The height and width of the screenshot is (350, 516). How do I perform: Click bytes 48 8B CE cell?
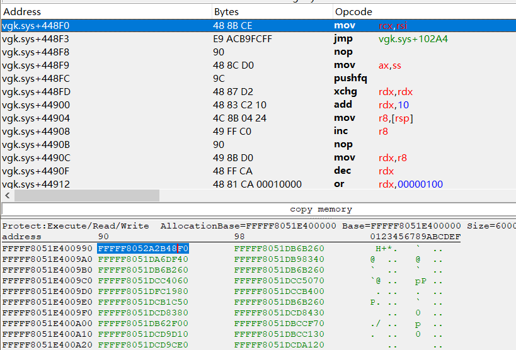[x=232, y=26]
